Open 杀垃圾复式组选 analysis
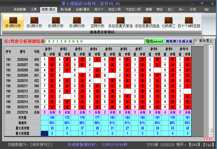Image resolution: width=217 pixels, height=149 pixels. click(x=147, y=22)
